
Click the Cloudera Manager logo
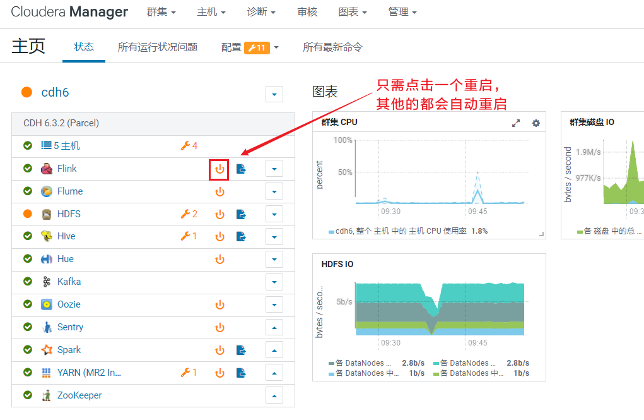(x=69, y=12)
